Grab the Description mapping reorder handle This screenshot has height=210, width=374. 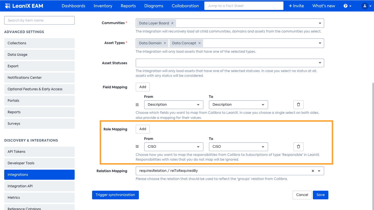137,105
